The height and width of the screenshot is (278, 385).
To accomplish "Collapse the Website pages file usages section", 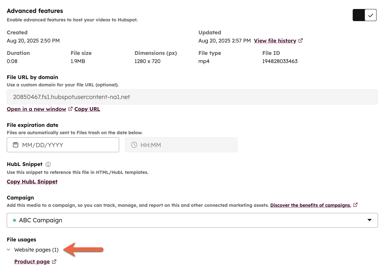I will (8, 250).
